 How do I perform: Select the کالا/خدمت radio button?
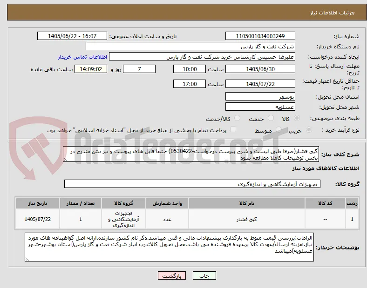(x=238, y=118)
